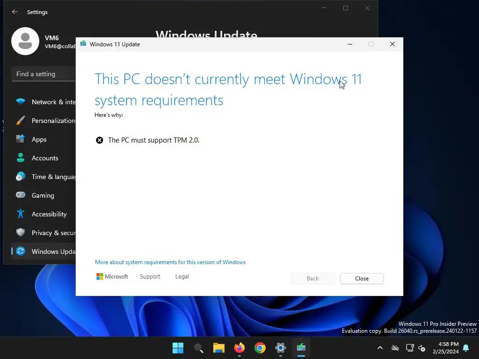The height and width of the screenshot is (359, 479).
Task: Click the VM6 user avatar in Settings
Action: 25,41
